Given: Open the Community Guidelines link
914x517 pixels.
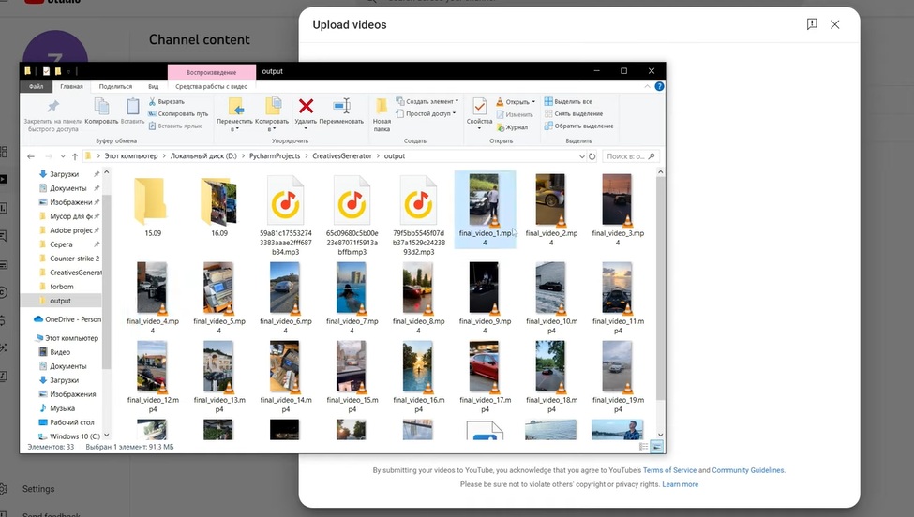Looking at the screenshot, I should (x=748, y=470).
